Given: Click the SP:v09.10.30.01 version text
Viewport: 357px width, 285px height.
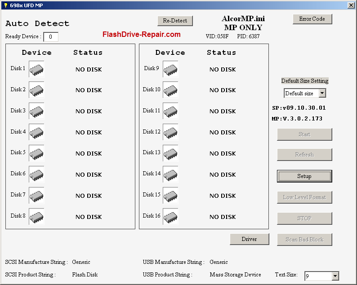Looking at the screenshot, I should pos(299,108).
